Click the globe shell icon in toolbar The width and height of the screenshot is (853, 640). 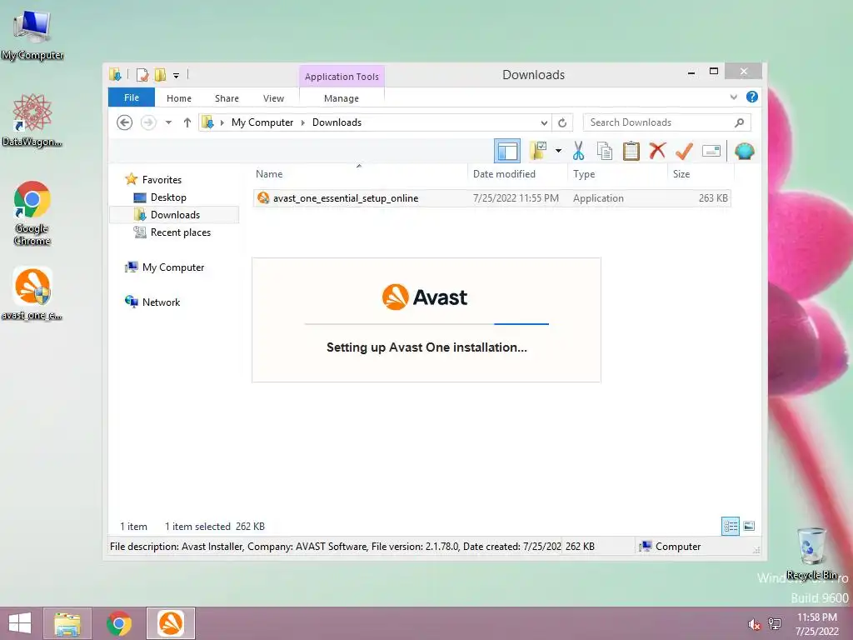coord(744,151)
